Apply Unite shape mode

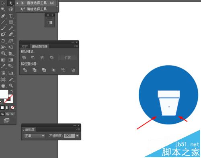[x=24, y=58]
